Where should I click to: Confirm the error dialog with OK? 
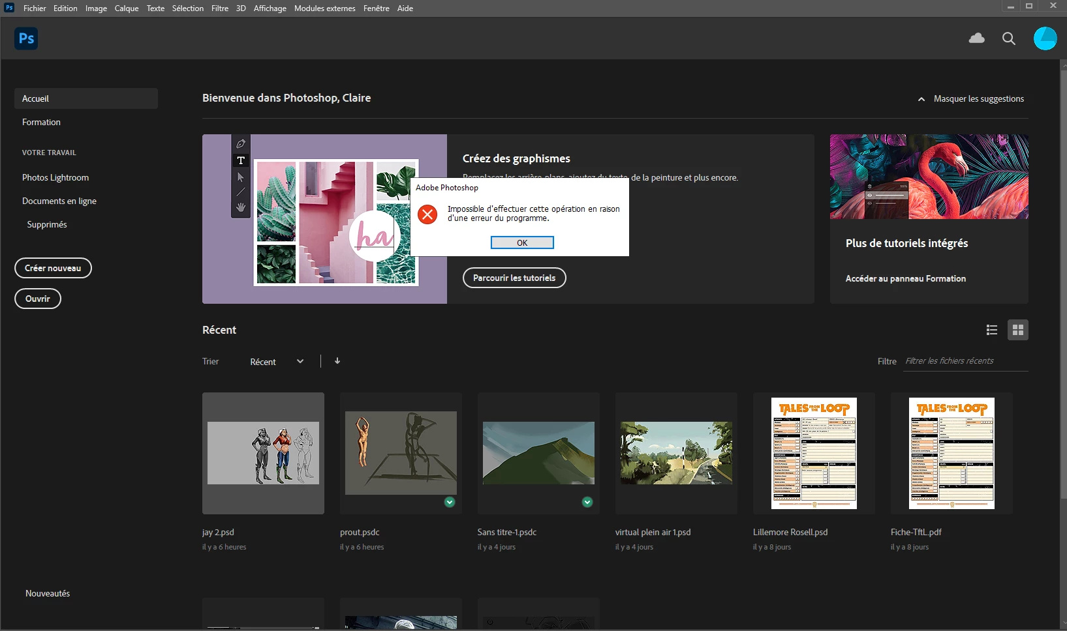coord(522,242)
